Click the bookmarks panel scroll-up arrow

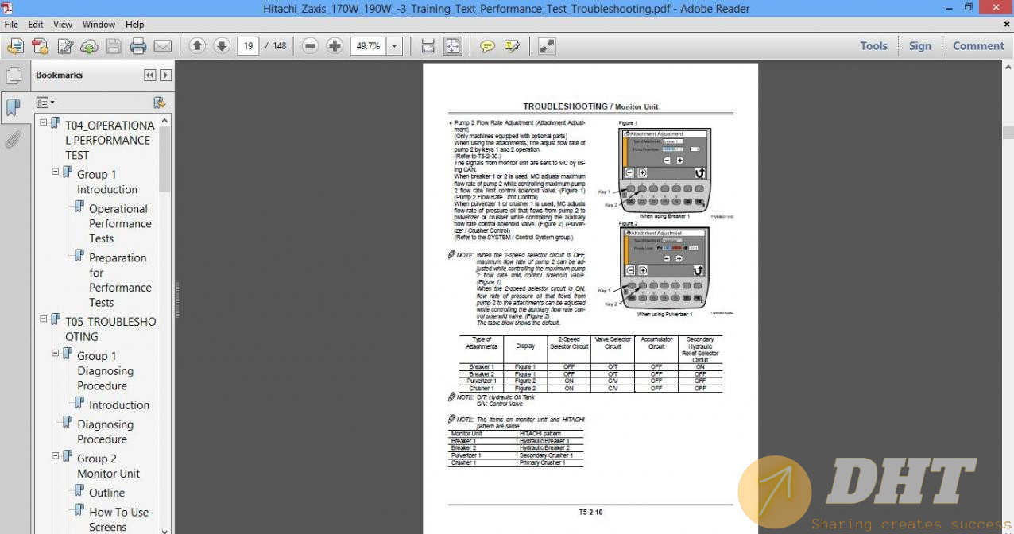pyautogui.click(x=165, y=120)
